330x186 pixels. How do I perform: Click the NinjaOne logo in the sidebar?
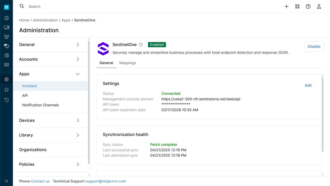6,7
